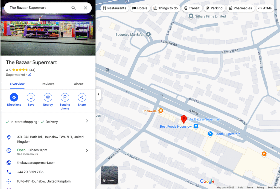280x189 pixels.
Task: Click the location pin icon beside the address
Action: pos(9,137)
